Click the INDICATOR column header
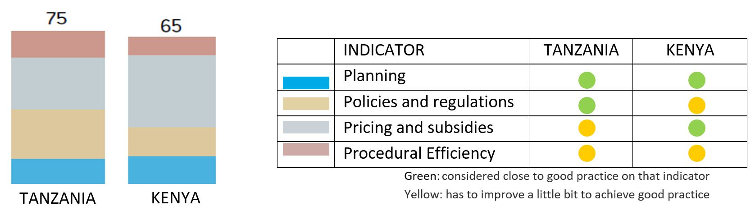This screenshot has width=755, height=211. [384, 50]
